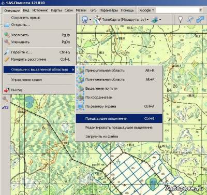Click the magnifier icon above z13 label
This screenshot has width=207, height=195.
pos(5,99)
